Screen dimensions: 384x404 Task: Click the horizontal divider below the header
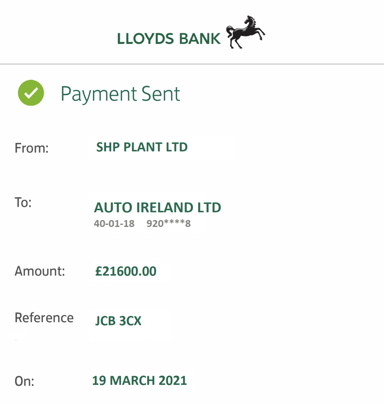pos(192,64)
